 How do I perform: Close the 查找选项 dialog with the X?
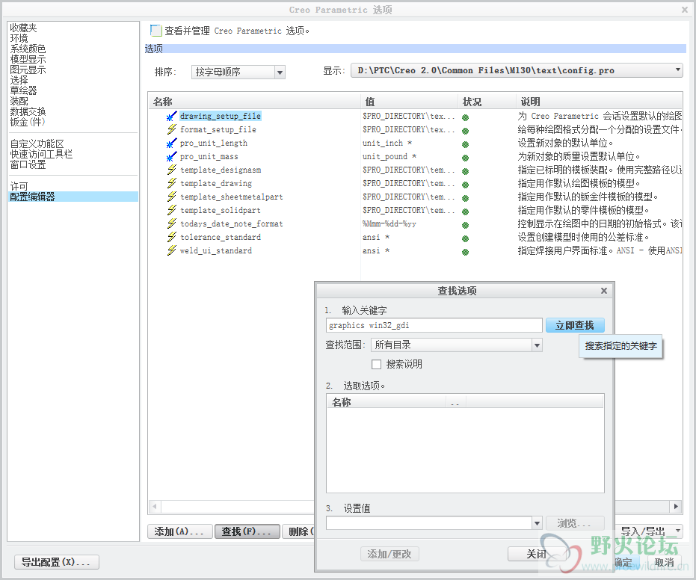coord(604,291)
